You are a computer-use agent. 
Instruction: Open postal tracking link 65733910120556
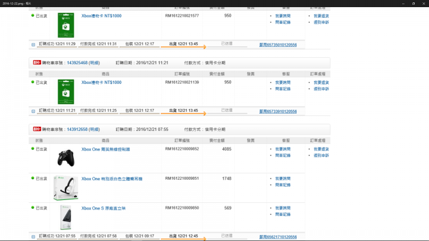coord(278,111)
